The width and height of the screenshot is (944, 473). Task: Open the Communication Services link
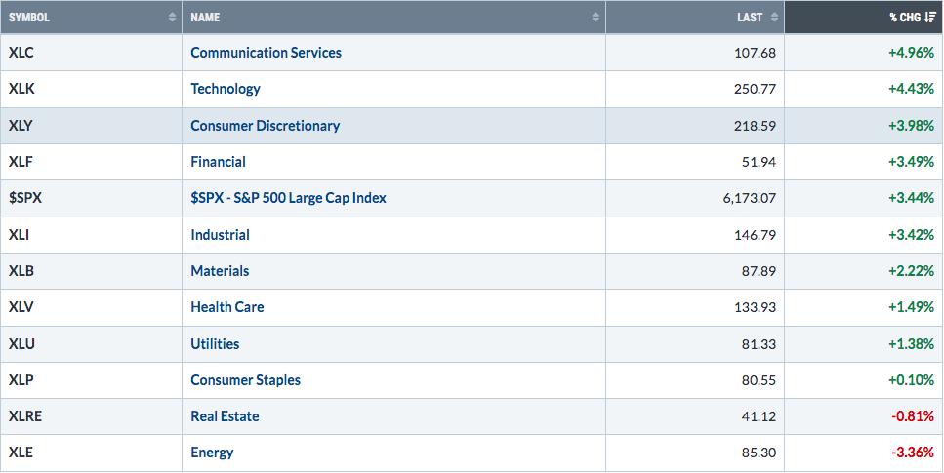tap(266, 53)
